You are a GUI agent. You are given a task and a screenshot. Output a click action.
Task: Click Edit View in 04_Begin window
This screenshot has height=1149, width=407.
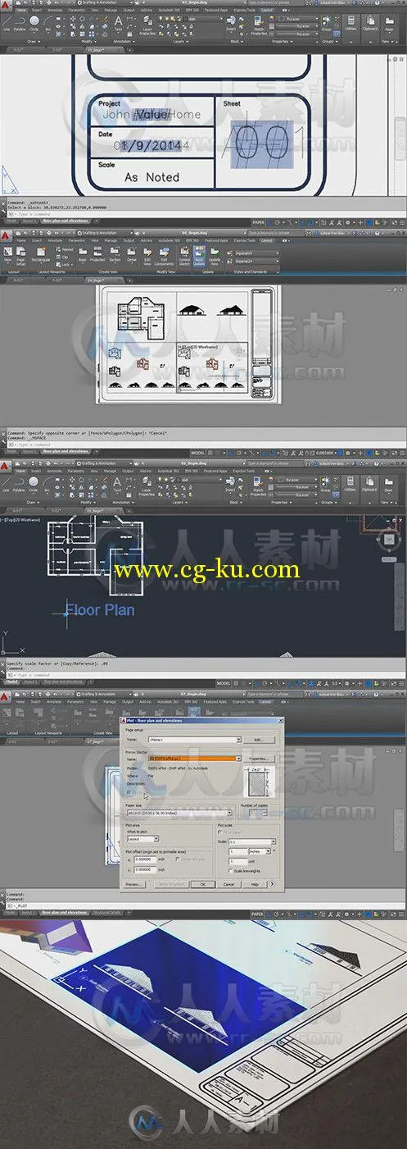[x=147, y=258]
